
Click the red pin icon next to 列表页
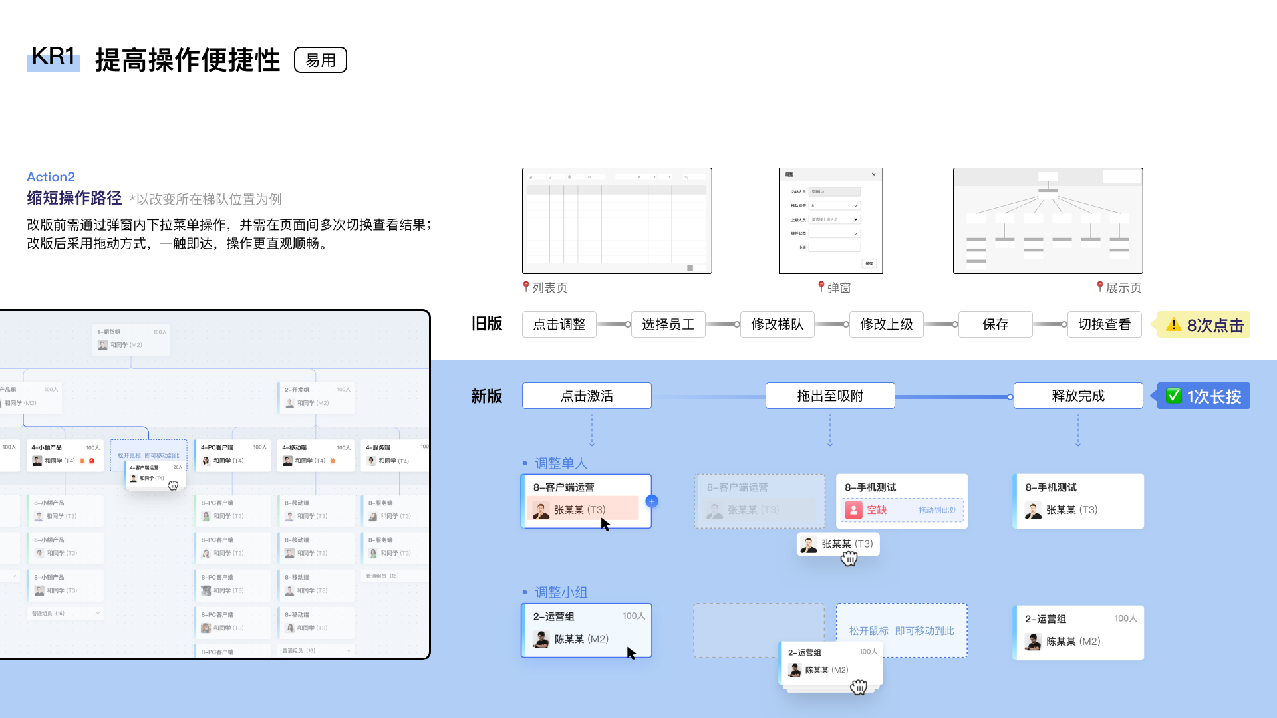click(526, 287)
